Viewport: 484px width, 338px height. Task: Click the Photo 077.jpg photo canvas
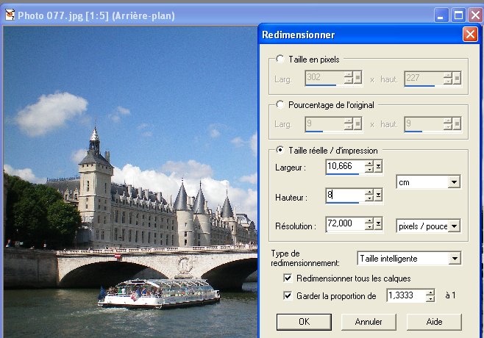130,182
